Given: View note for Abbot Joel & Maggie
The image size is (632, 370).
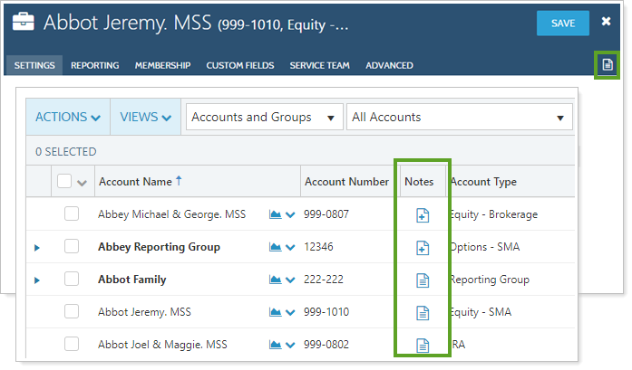Looking at the screenshot, I should (x=422, y=345).
